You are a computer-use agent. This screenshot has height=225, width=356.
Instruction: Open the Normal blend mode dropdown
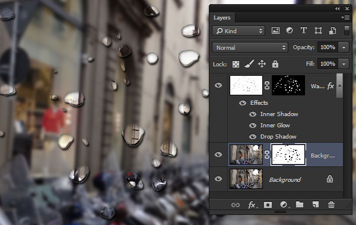pyautogui.click(x=250, y=47)
